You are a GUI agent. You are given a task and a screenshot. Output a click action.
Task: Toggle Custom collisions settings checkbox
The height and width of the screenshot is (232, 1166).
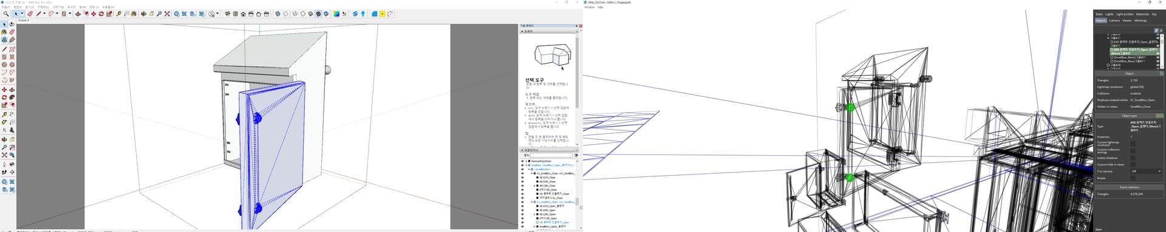[x=1133, y=151]
